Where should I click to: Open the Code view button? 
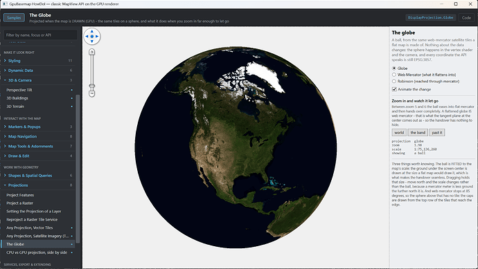click(466, 18)
